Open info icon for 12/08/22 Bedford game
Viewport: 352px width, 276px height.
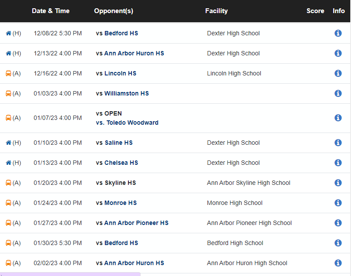(x=338, y=33)
